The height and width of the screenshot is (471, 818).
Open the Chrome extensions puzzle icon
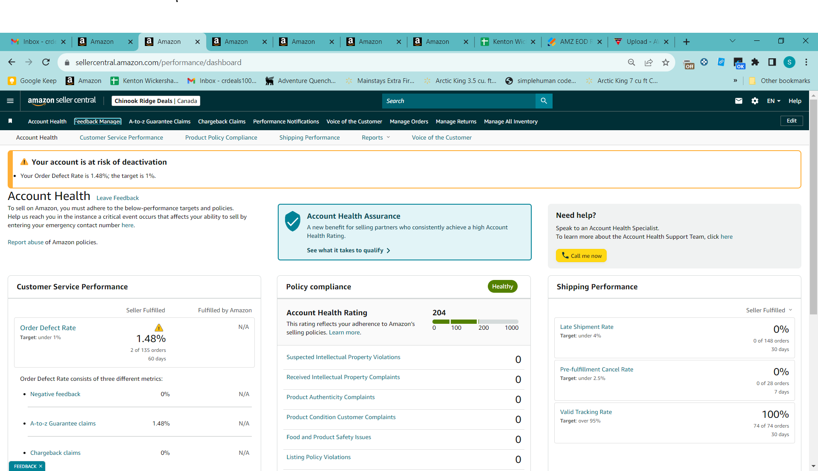click(x=755, y=63)
